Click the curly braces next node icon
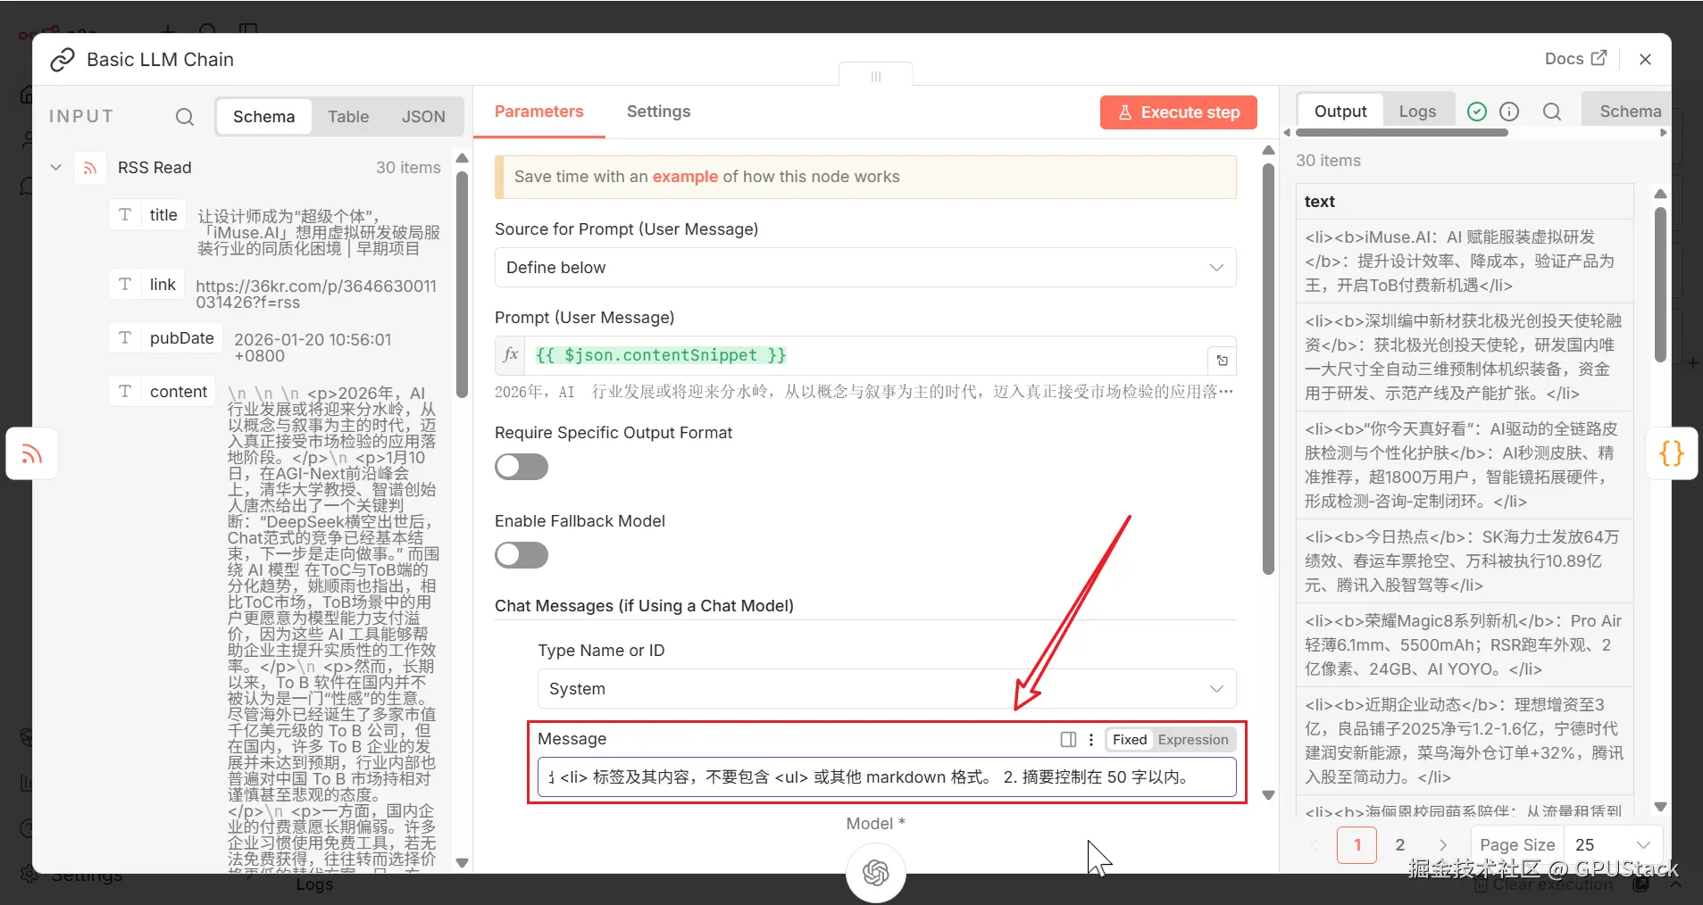Image resolution: width=1703 pixels, height=905 pixels. (1671, 453)
